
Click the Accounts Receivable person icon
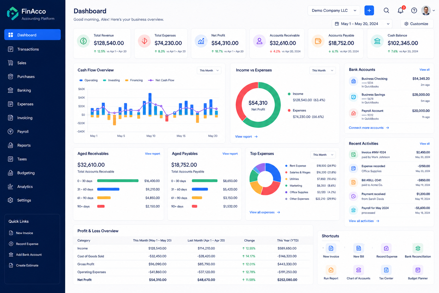[260, 41]
